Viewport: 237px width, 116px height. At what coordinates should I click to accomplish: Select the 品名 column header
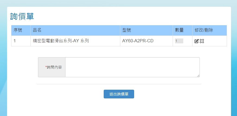coord(75,30)
